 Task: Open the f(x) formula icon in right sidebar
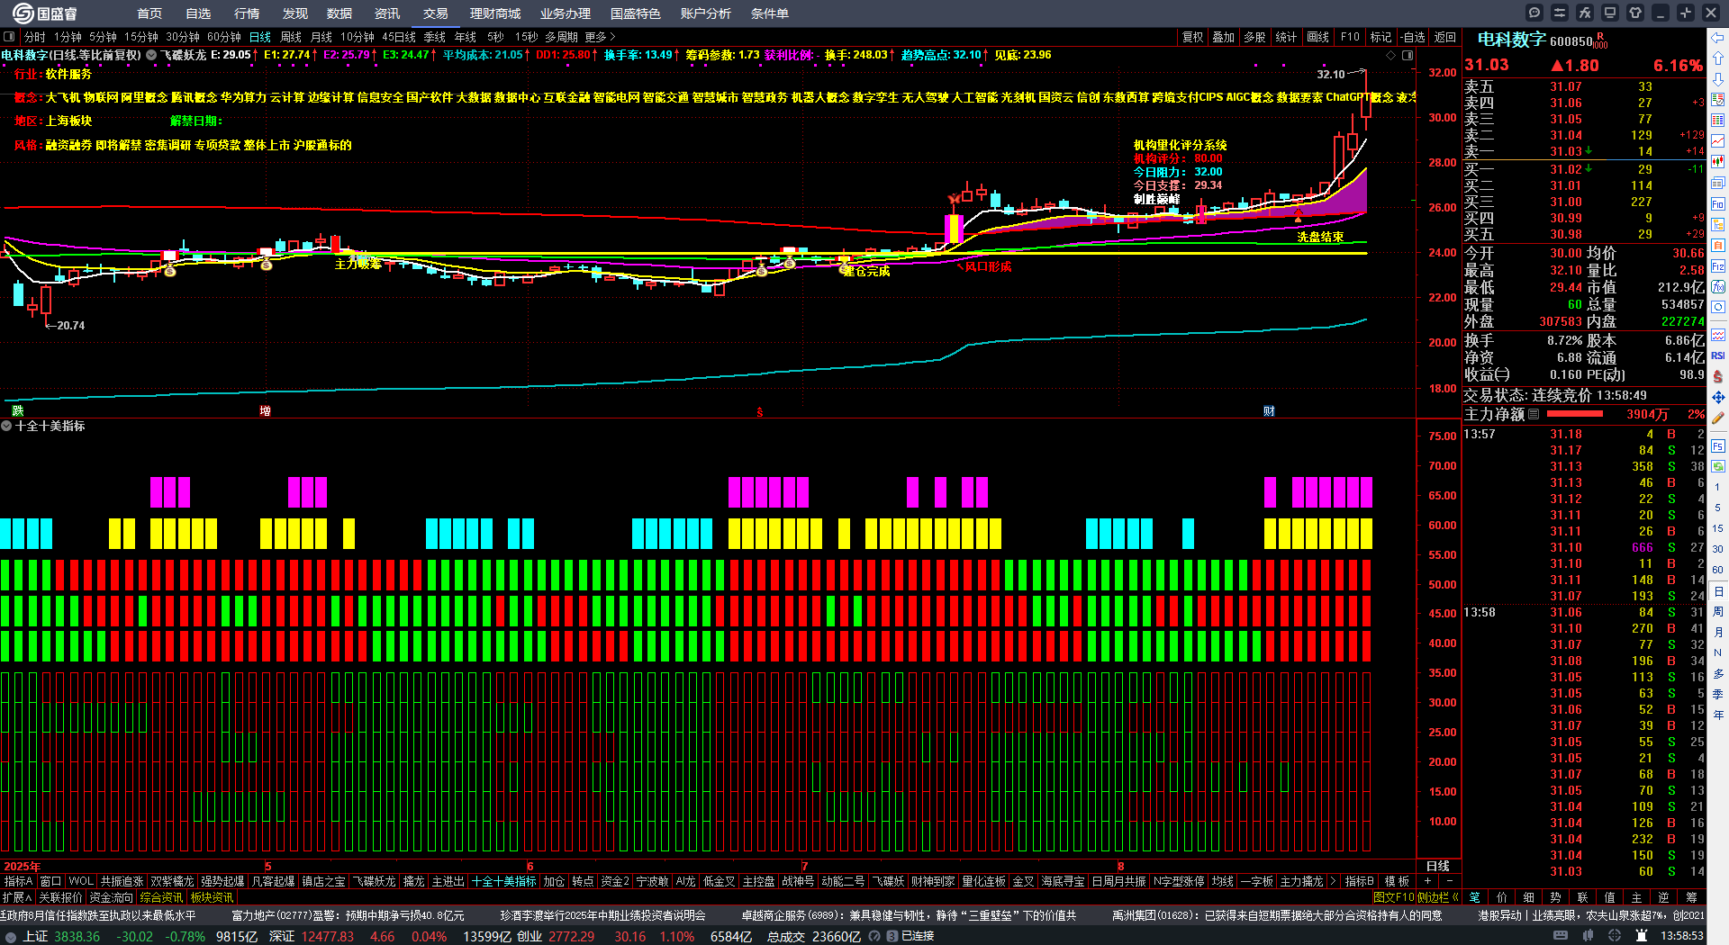(x=1718, y=287)
